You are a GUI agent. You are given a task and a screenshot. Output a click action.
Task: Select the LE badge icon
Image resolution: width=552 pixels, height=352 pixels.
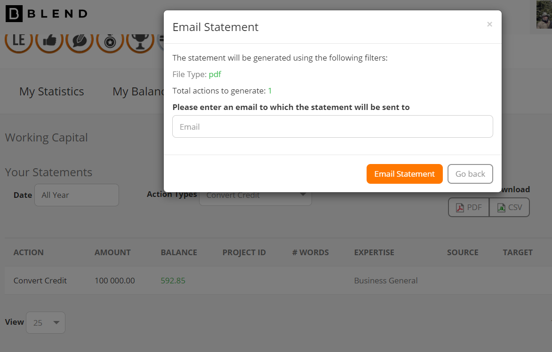[x=19, y=41]
